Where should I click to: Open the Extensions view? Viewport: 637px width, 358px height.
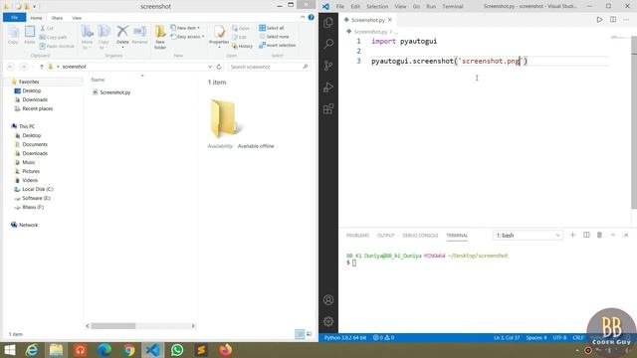pos(328,108)
